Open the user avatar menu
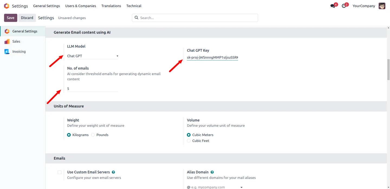Viewport: 390px width, 189px height. click(382, 6)
